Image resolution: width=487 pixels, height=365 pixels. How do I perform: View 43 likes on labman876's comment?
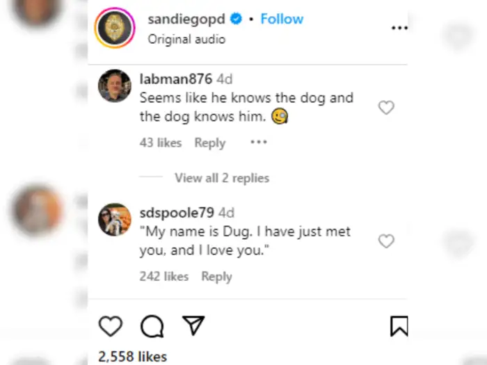pyautogui.click(x=161, y=143)
